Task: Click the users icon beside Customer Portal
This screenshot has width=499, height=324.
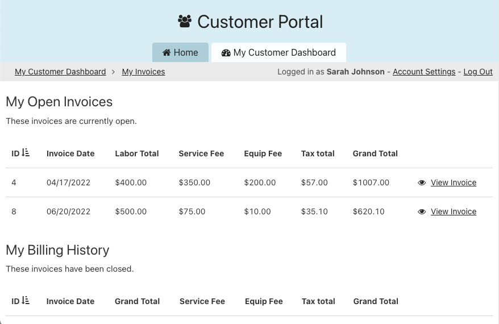Action: point(185,22)
